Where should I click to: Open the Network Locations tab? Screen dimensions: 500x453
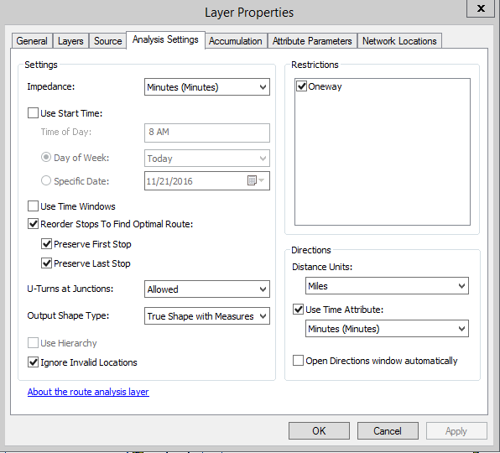399,41
